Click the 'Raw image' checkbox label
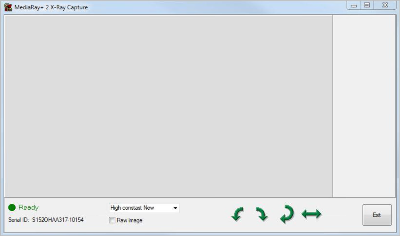 129,220
